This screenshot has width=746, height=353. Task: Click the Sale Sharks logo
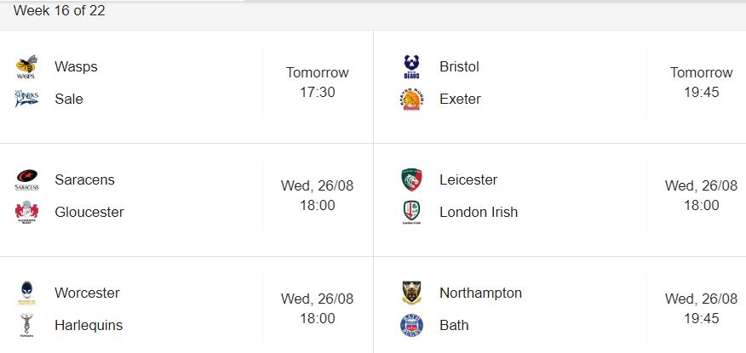tap(26, 99)
